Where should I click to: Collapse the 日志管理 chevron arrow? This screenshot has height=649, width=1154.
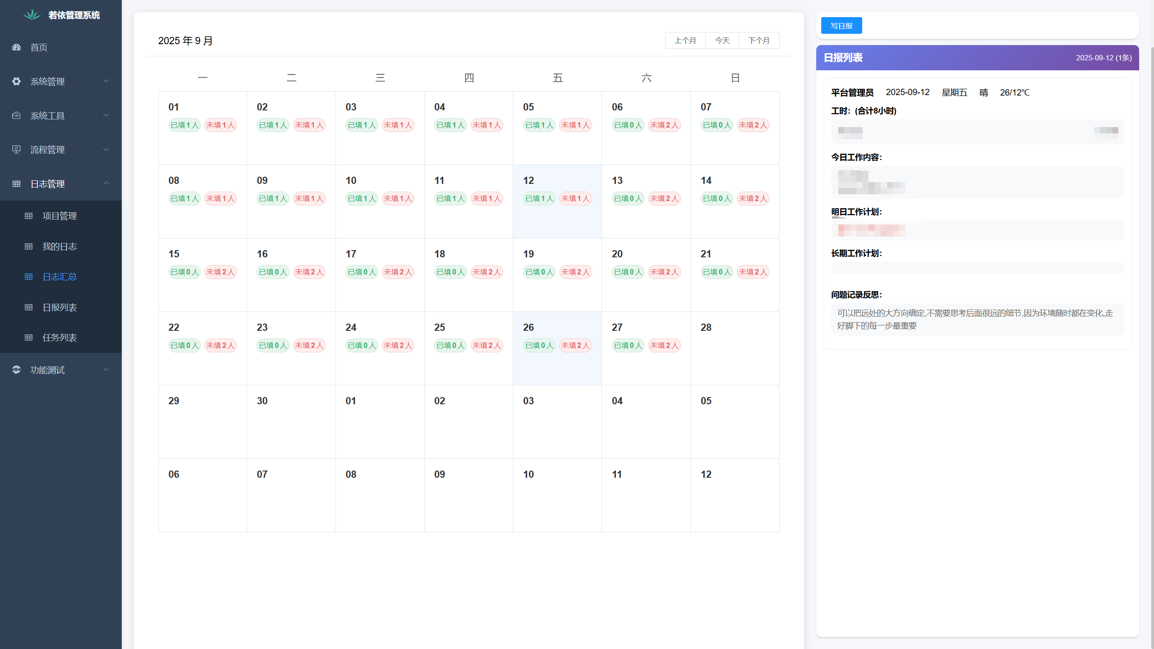click(x=106, y=183)
